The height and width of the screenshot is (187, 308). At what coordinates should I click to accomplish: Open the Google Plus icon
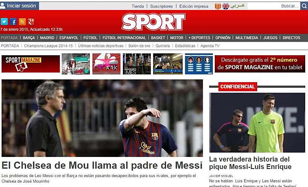coord(31,22)
